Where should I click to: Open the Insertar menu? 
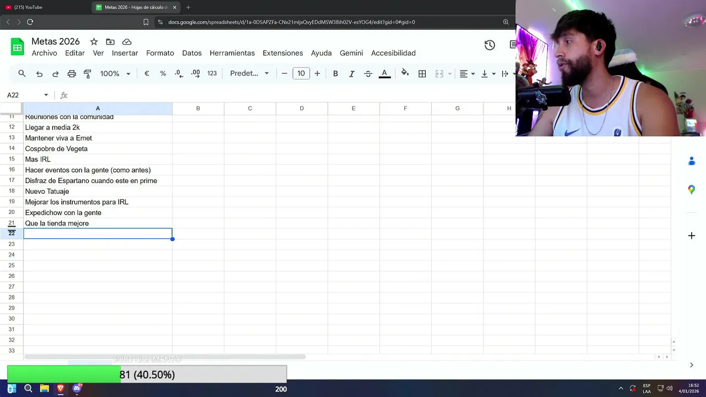pyautogui.click(x=125, y=53)
